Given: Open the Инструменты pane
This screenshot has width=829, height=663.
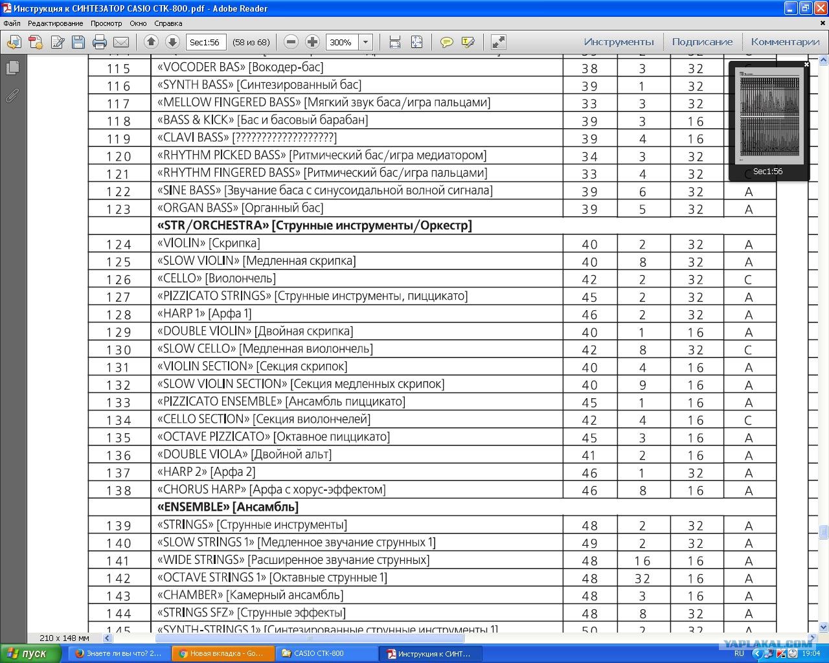Looking at the screenshot, I should tap(619, 42).
